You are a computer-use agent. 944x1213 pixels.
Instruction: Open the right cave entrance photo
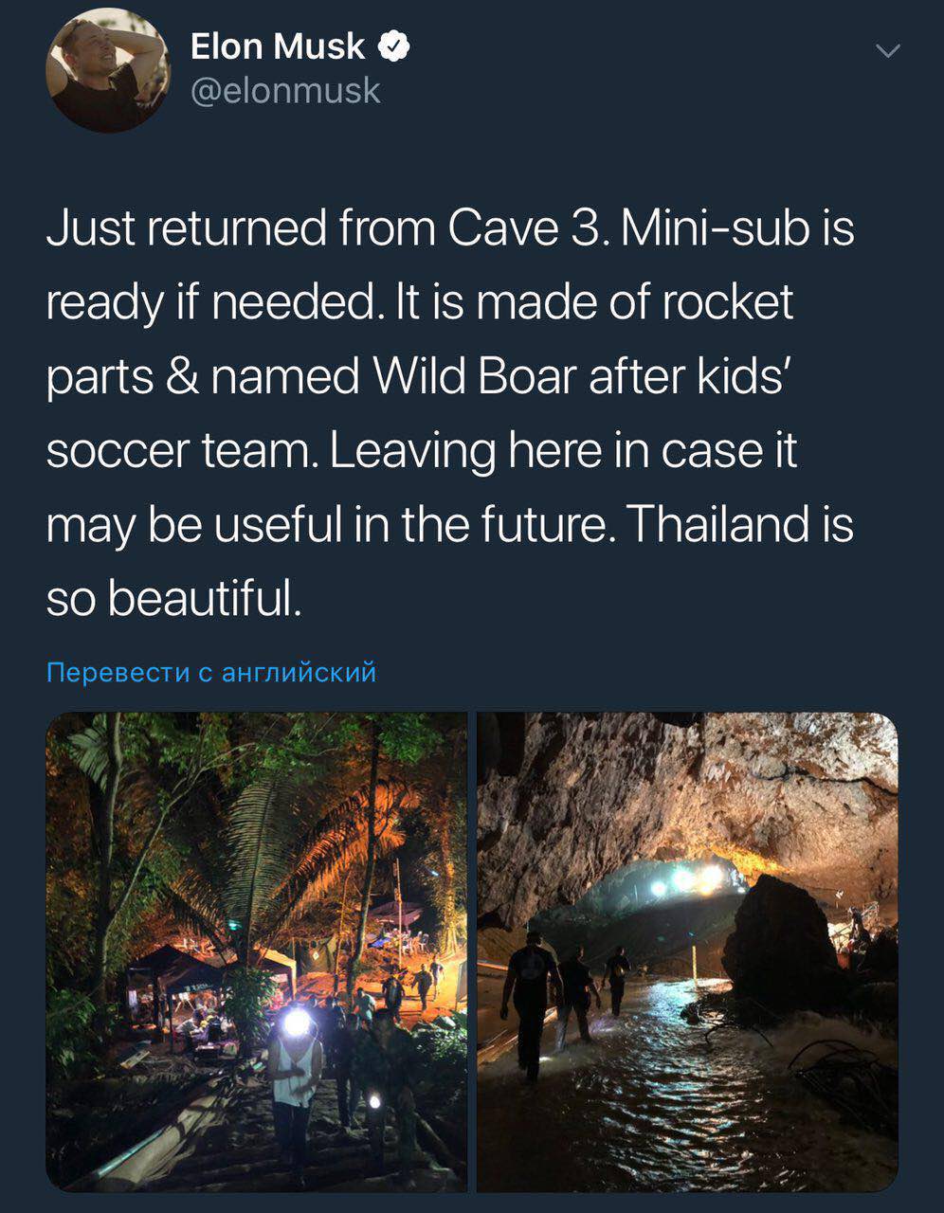coord(687,951)
